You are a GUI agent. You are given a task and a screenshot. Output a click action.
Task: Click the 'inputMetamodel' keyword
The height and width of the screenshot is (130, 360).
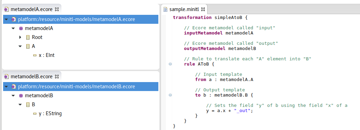click(x=203, y=33)
